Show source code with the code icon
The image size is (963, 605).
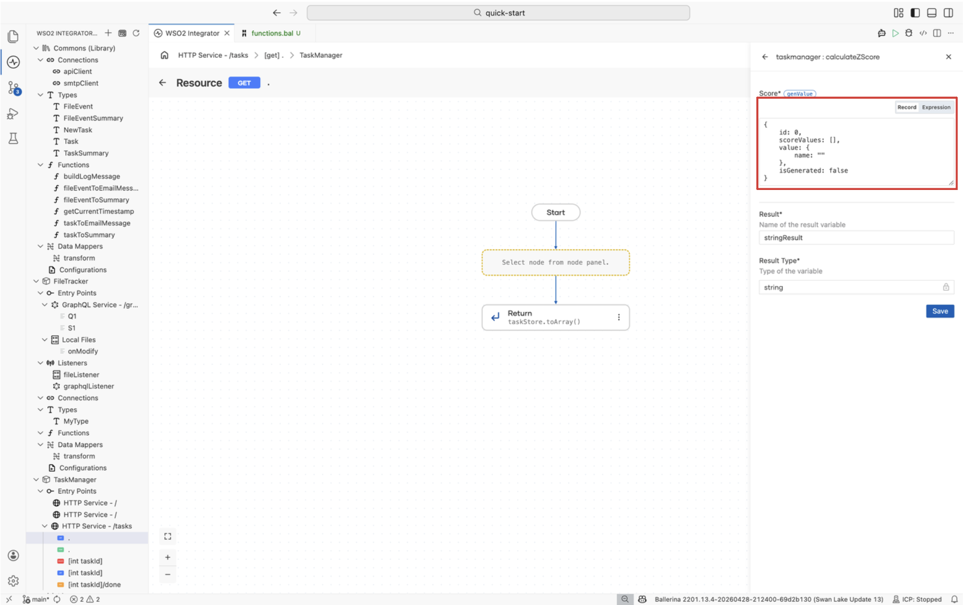[x=923, y=33]
